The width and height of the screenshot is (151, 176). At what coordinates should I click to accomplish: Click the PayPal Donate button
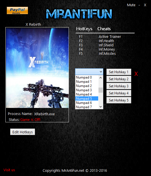(17, 10)
